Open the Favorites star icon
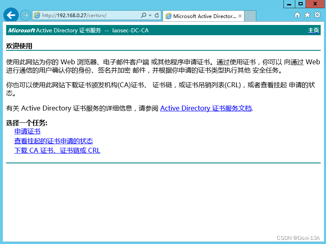The width and height of the screenshot is (326, 244). tap(307, 15)
